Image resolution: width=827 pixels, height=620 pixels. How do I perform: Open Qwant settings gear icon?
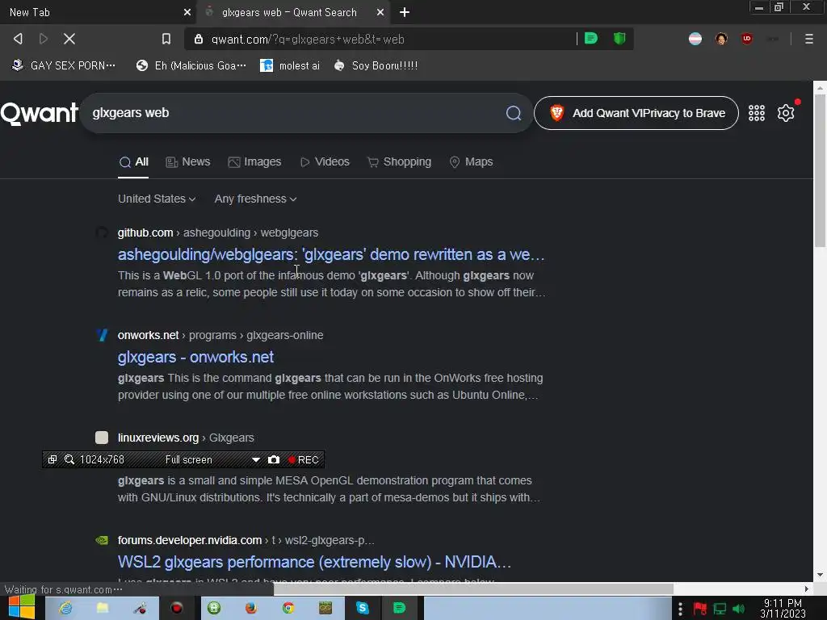(x=786, y=113)
